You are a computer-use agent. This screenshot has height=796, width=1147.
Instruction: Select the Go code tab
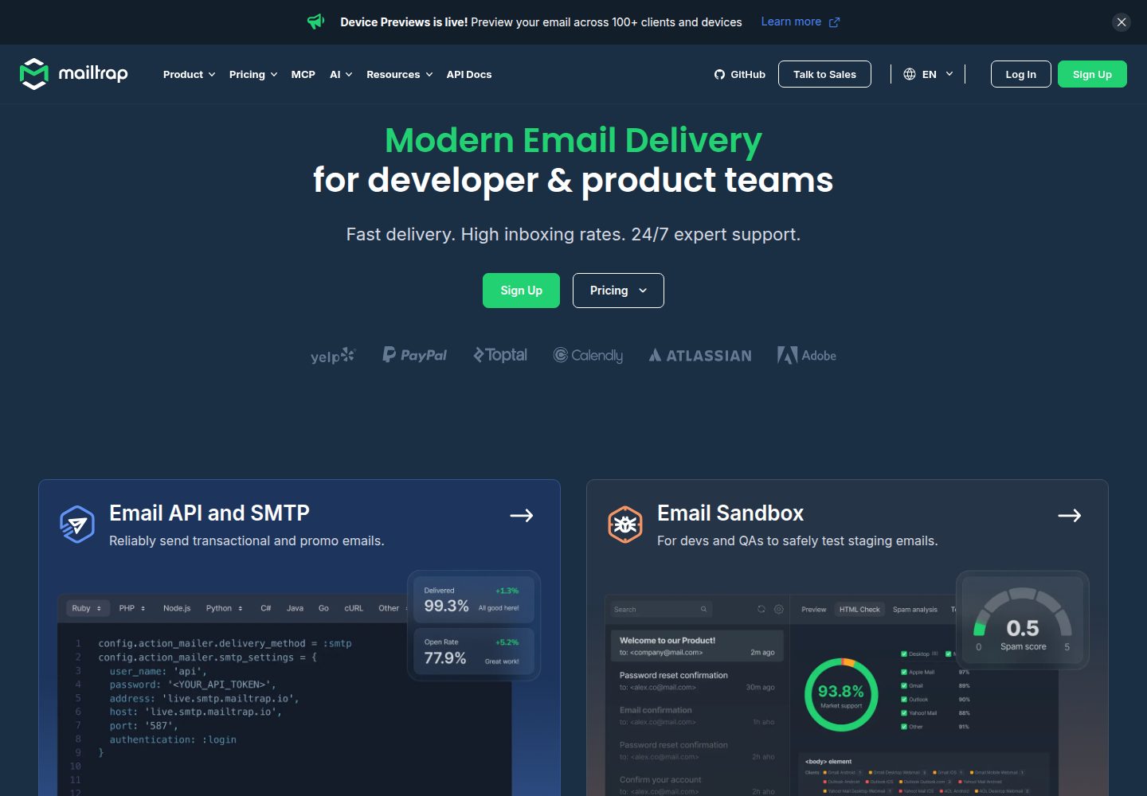pos(323,608)
